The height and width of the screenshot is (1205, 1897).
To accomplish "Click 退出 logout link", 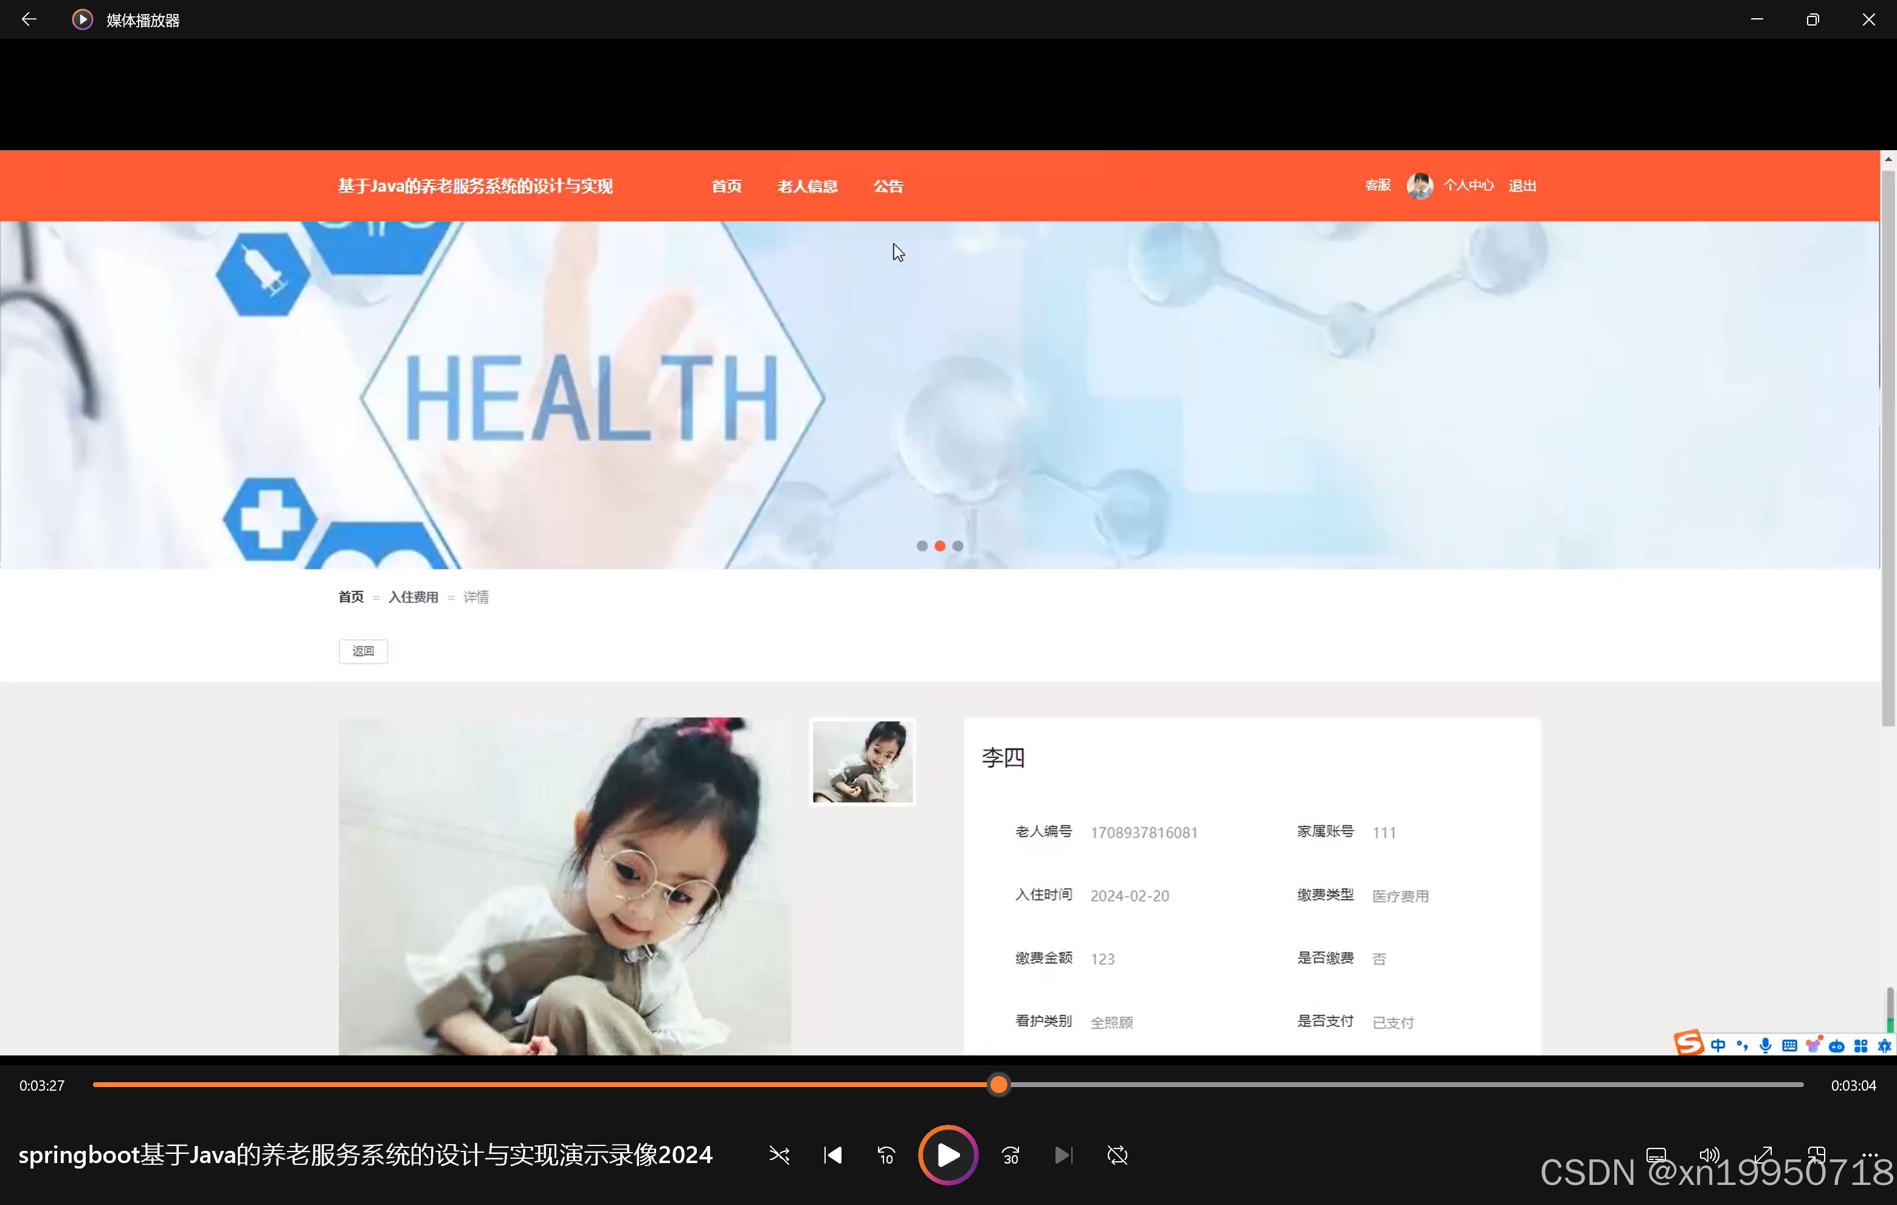I will pyautogui.click(x=1522, y=186).
